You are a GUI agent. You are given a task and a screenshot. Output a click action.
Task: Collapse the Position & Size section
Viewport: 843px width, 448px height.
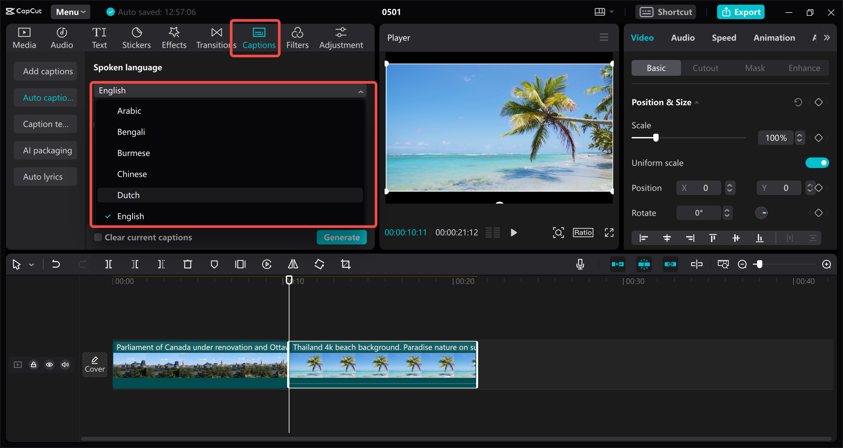697,102
